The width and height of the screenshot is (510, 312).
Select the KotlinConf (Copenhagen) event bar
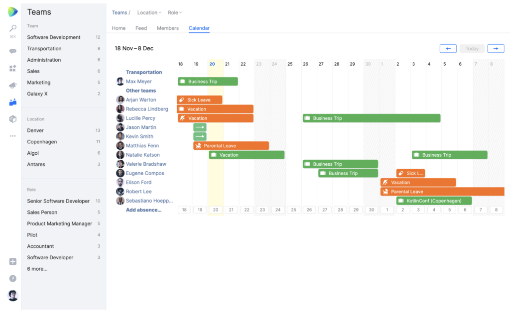434,201
